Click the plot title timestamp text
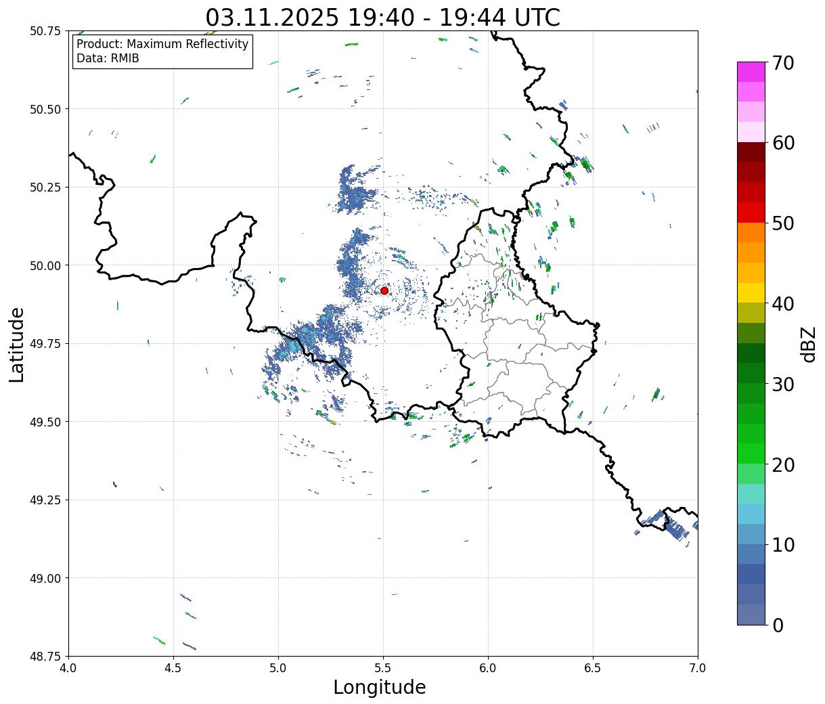This screenshot has height=704, width=825. [383, 17]
